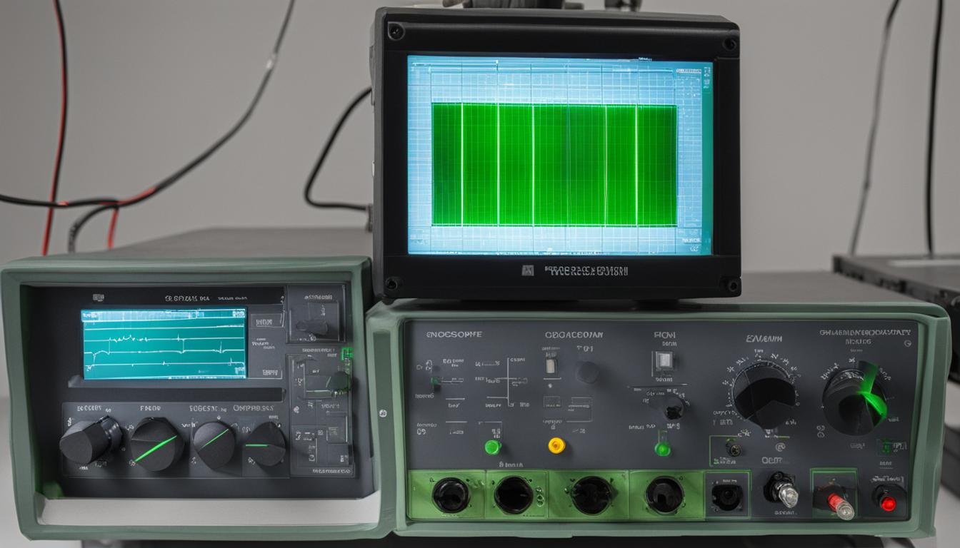960x548 pixels.
Task: Tap the leftmost green round button on the right unit
Action: [493, 447]
